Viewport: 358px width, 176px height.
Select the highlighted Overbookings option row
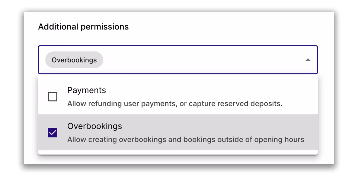[178, 132]
